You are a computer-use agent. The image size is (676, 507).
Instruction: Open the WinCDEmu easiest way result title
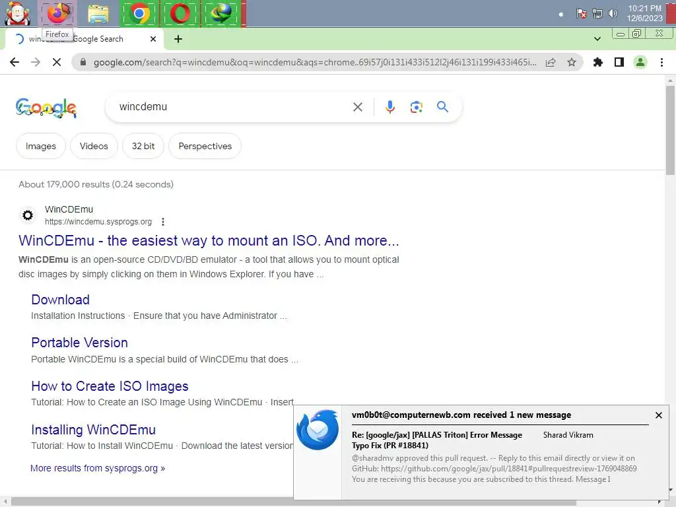point(209,240)
